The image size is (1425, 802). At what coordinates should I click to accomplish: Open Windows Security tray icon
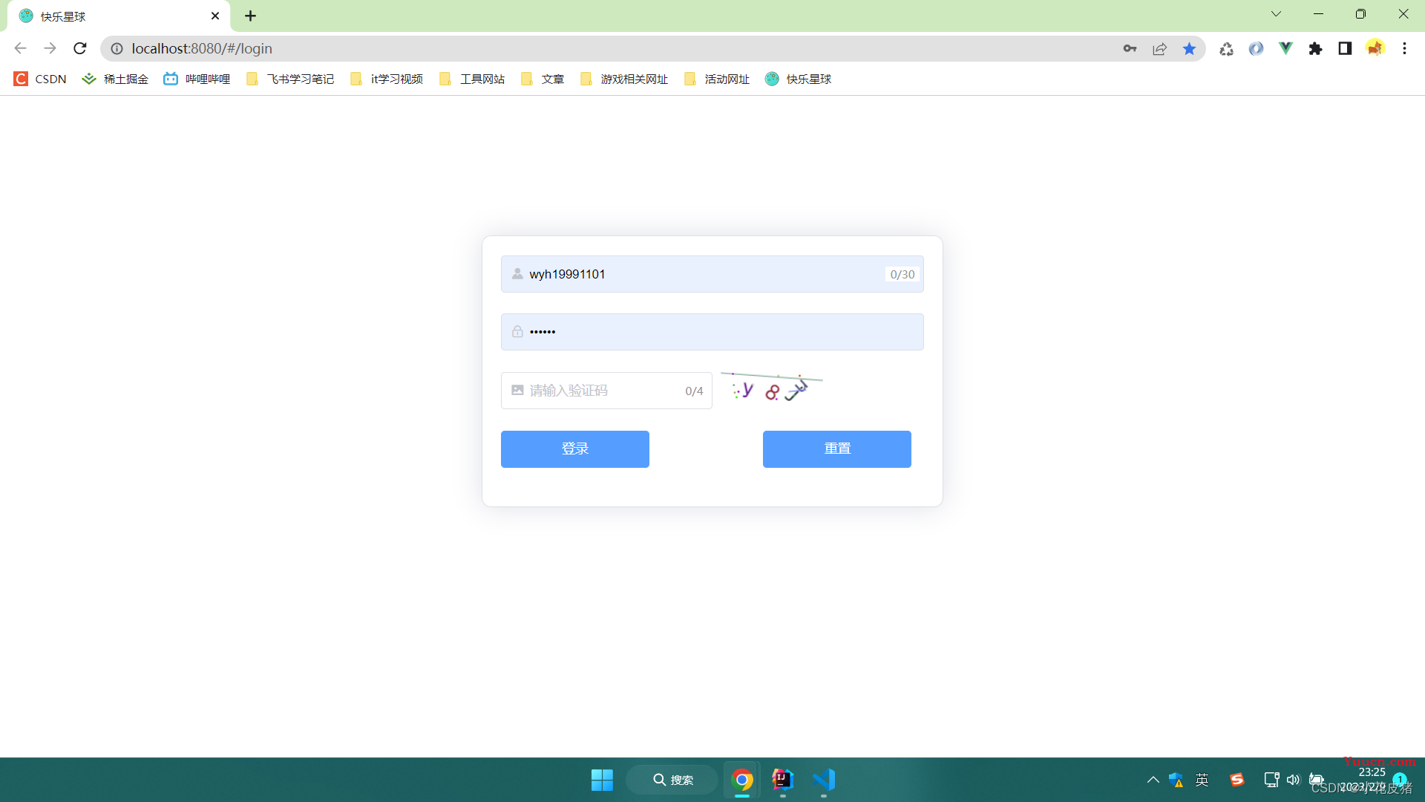pyautogui.click(x=1176, y=780)
